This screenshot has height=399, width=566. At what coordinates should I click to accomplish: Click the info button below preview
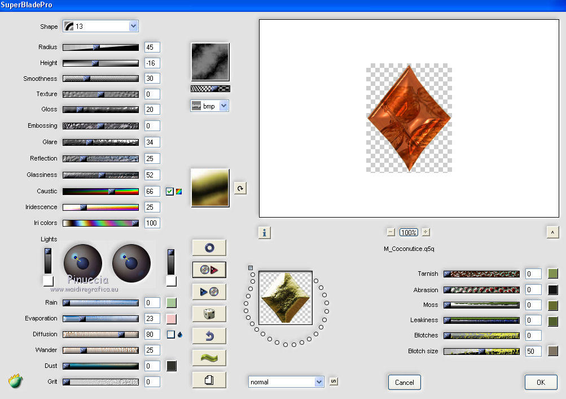tap(265, 232)
